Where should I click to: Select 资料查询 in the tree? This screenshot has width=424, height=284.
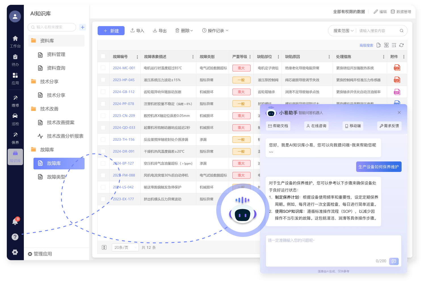point(56,68)
